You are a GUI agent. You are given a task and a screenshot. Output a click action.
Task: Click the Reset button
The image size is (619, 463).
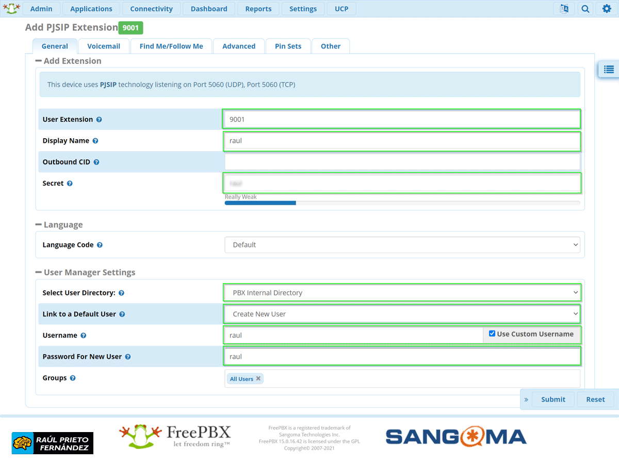[595, 399]
